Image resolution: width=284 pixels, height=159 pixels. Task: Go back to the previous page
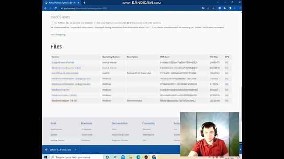[45, 8]
